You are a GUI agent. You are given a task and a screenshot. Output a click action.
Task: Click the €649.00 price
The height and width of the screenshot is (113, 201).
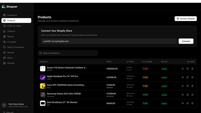(111, 103)
